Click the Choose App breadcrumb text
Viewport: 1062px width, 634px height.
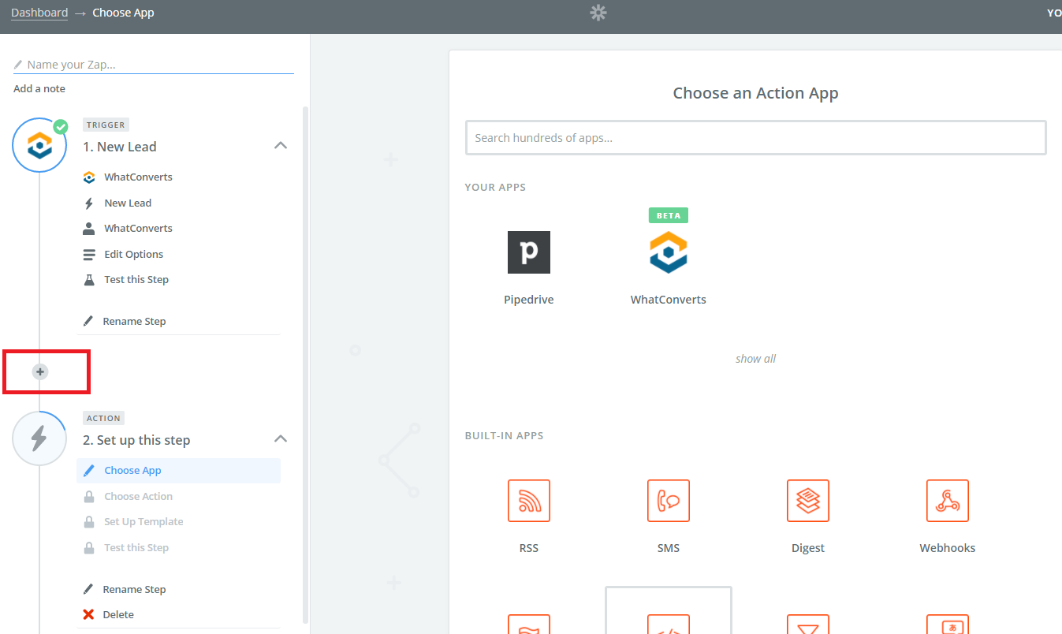coord(123,13)
